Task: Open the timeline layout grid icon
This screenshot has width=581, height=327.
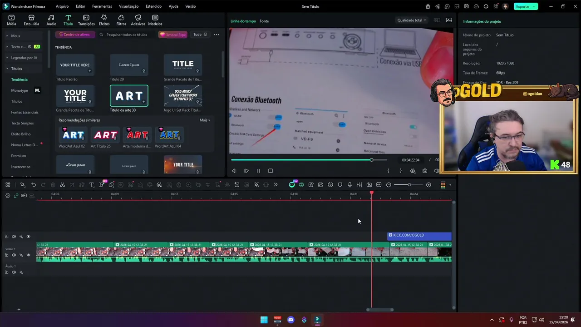Action: tap(8, 185)
